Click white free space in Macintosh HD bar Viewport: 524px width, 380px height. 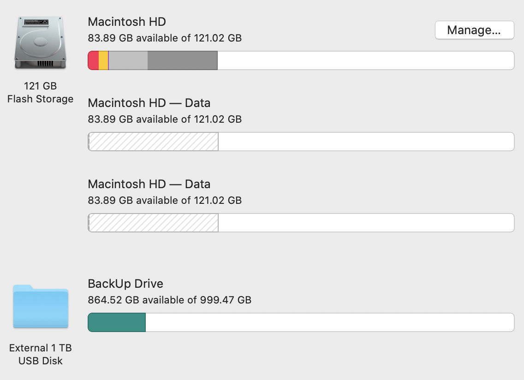click(x=365, y=61)
